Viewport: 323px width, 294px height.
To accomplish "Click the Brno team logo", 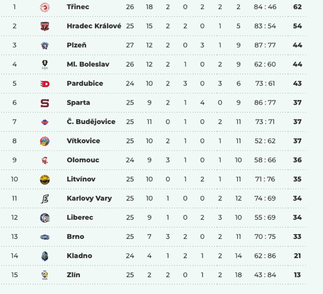I will [x=45, y=237].
